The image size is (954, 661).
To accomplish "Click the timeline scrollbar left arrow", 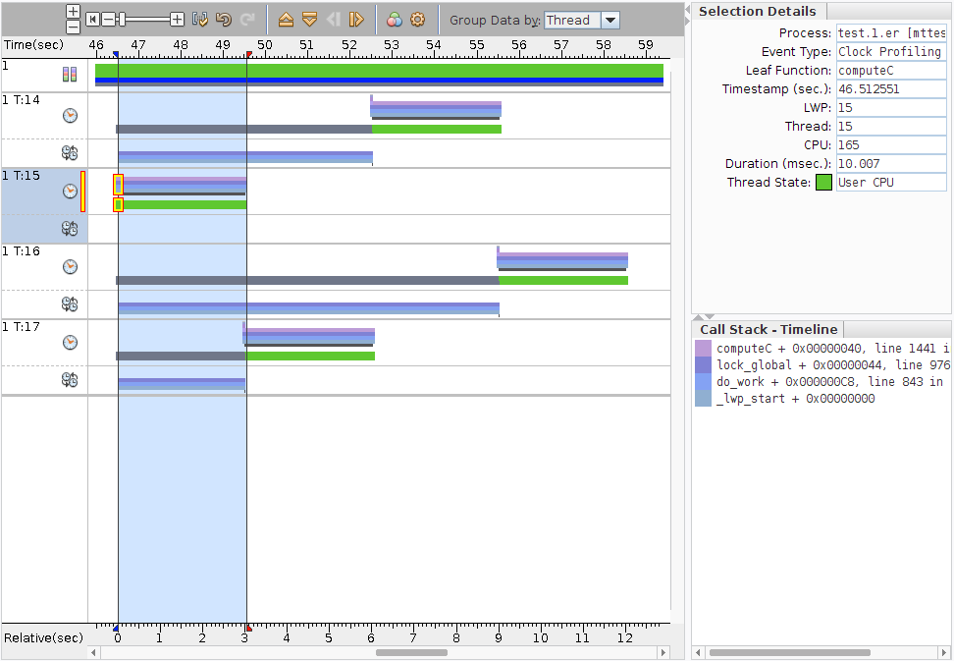I will point(93,652).
